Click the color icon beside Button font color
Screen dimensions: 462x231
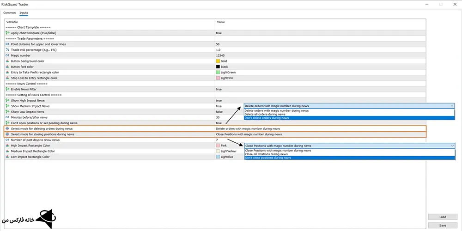[x=7, y=67]
